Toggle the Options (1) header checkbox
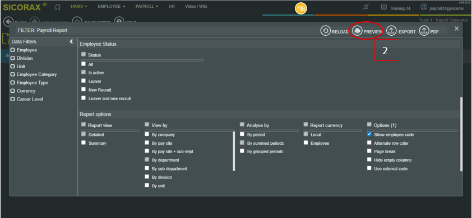 point(369,124)
